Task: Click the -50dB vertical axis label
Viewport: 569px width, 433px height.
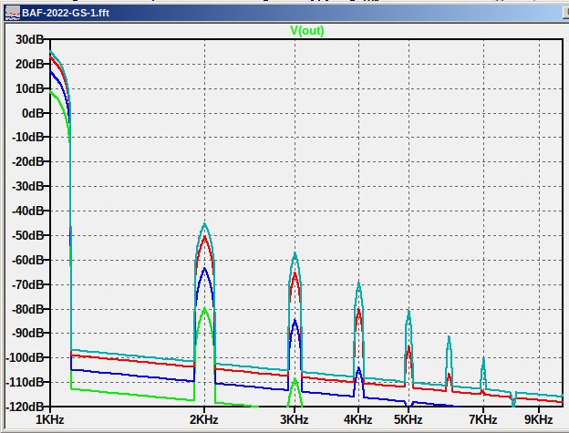Action: pyautogui.click(x=28, y=235)
